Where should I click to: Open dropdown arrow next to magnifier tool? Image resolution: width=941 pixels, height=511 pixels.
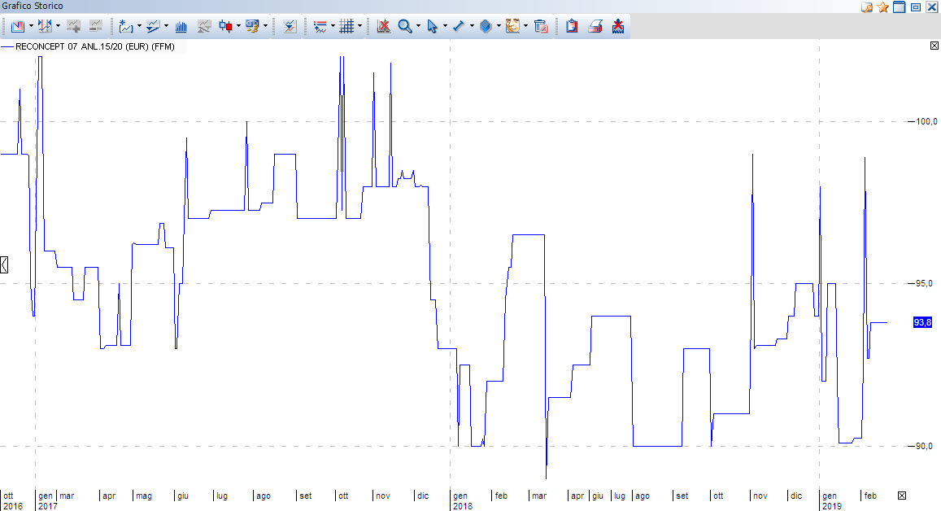coord(418,26)
